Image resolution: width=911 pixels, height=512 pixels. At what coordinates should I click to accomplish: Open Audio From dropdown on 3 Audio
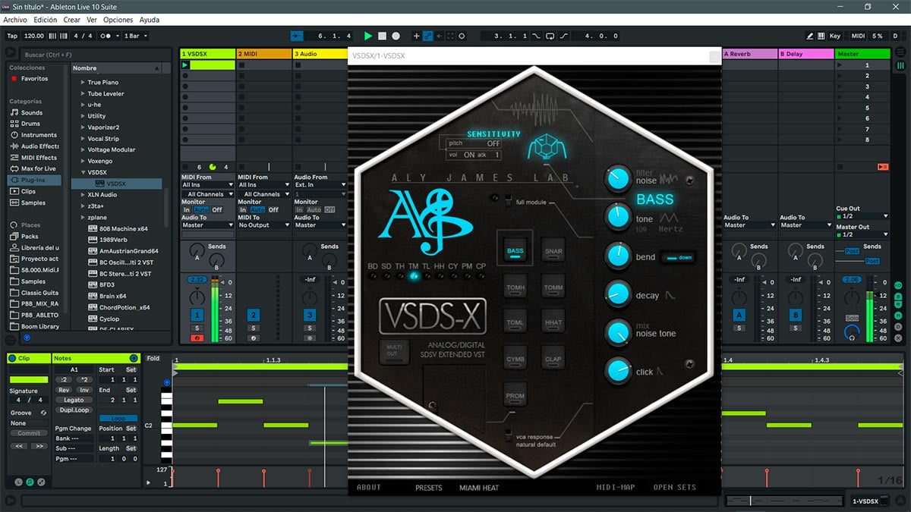click(x=320, y=184)
